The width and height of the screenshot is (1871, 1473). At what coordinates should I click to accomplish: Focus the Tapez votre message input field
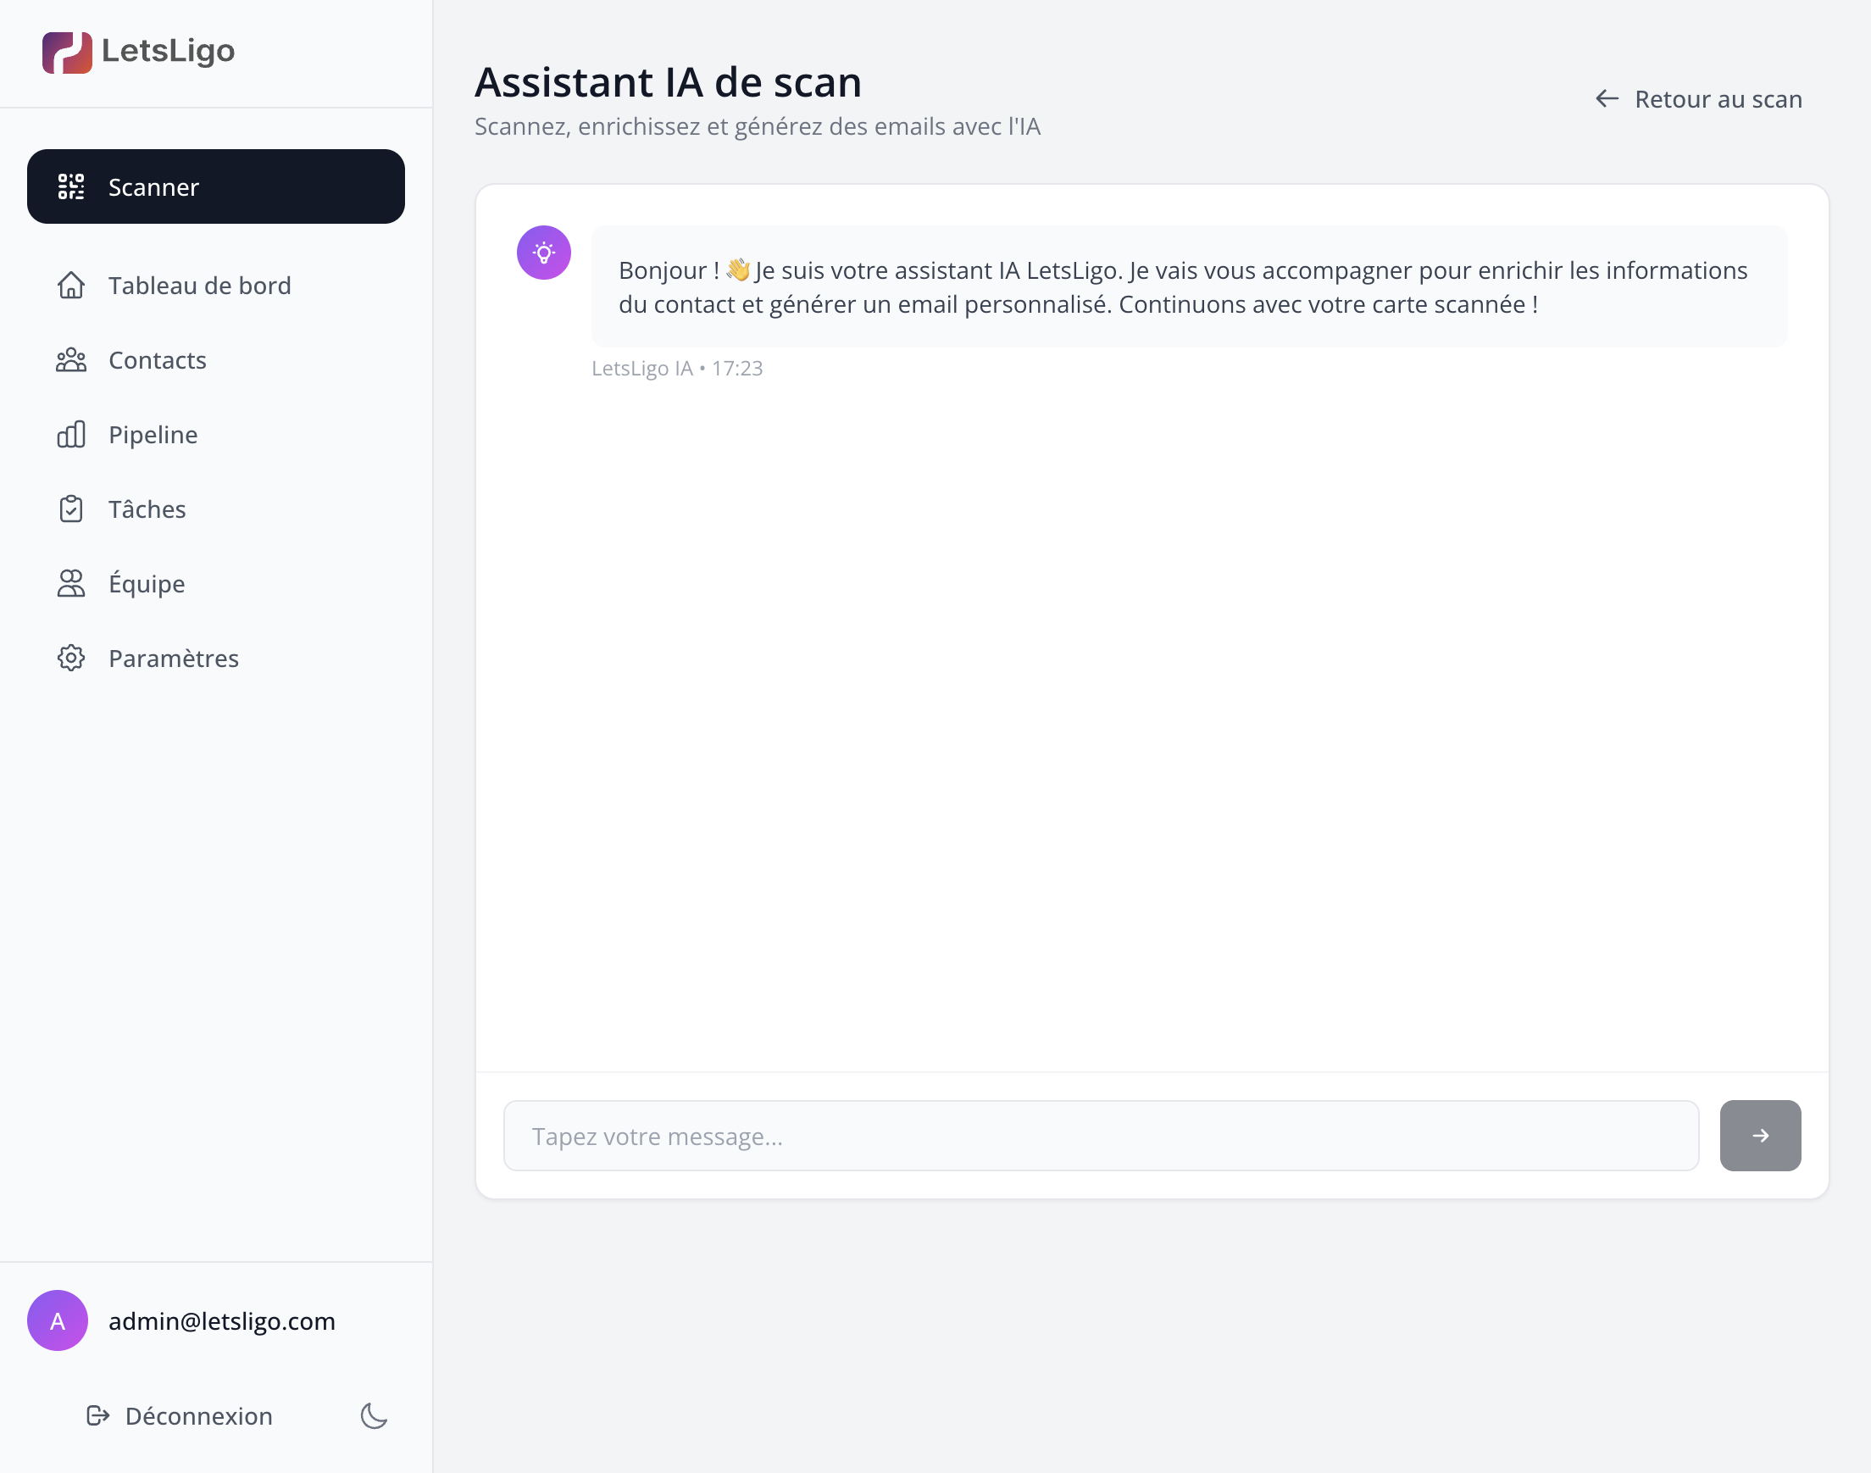(x=1101, y=1135)
